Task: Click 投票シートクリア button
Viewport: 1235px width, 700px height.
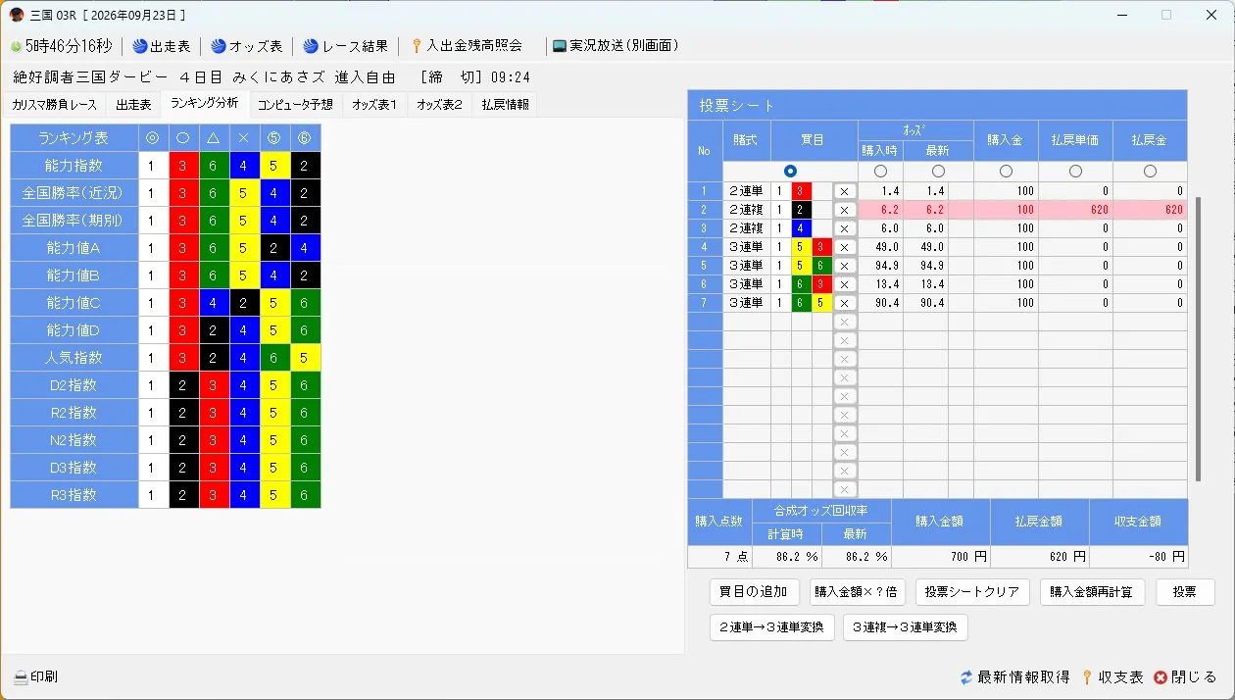Action: point(972,592)
